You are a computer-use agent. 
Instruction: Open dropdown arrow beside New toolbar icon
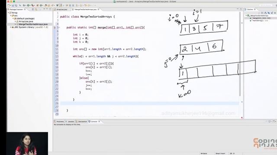pos(10,6)
